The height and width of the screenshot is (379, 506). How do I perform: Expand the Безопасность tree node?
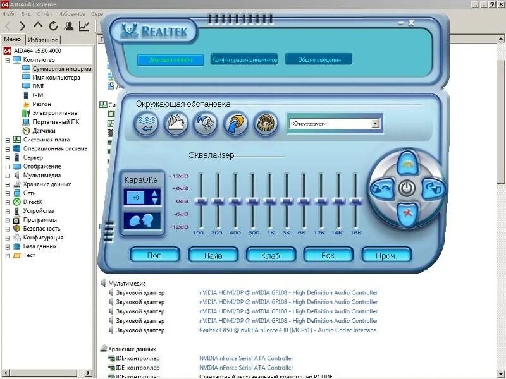8,229
